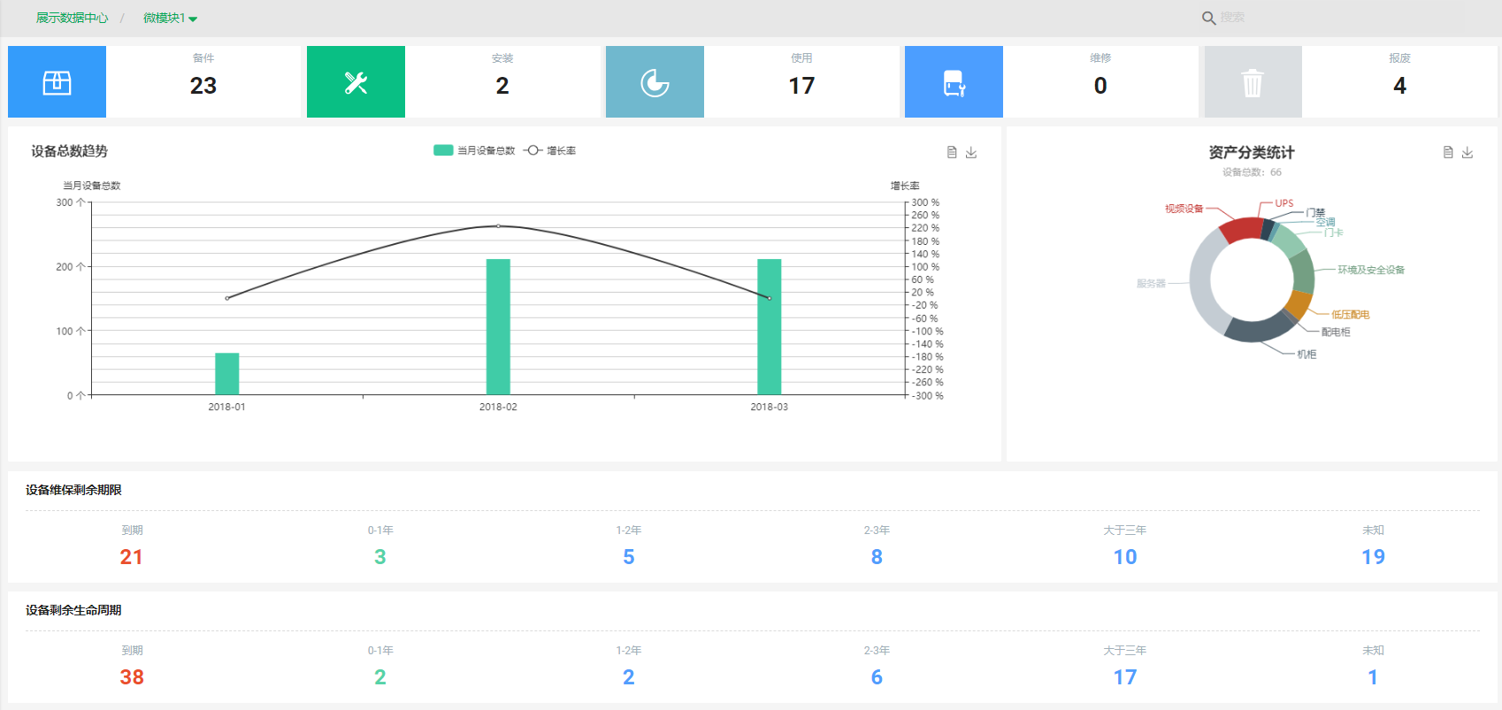
Task: Expand the 微模块1 dropdown
Action: tap(170, 18)
